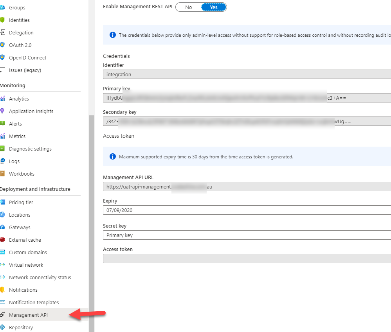The image size is (391, 332).
Task: Click the Metrics chart icon
Action: coord(2,136)
